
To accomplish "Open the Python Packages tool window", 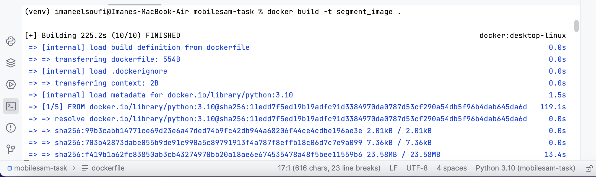I will click(11, 63).
